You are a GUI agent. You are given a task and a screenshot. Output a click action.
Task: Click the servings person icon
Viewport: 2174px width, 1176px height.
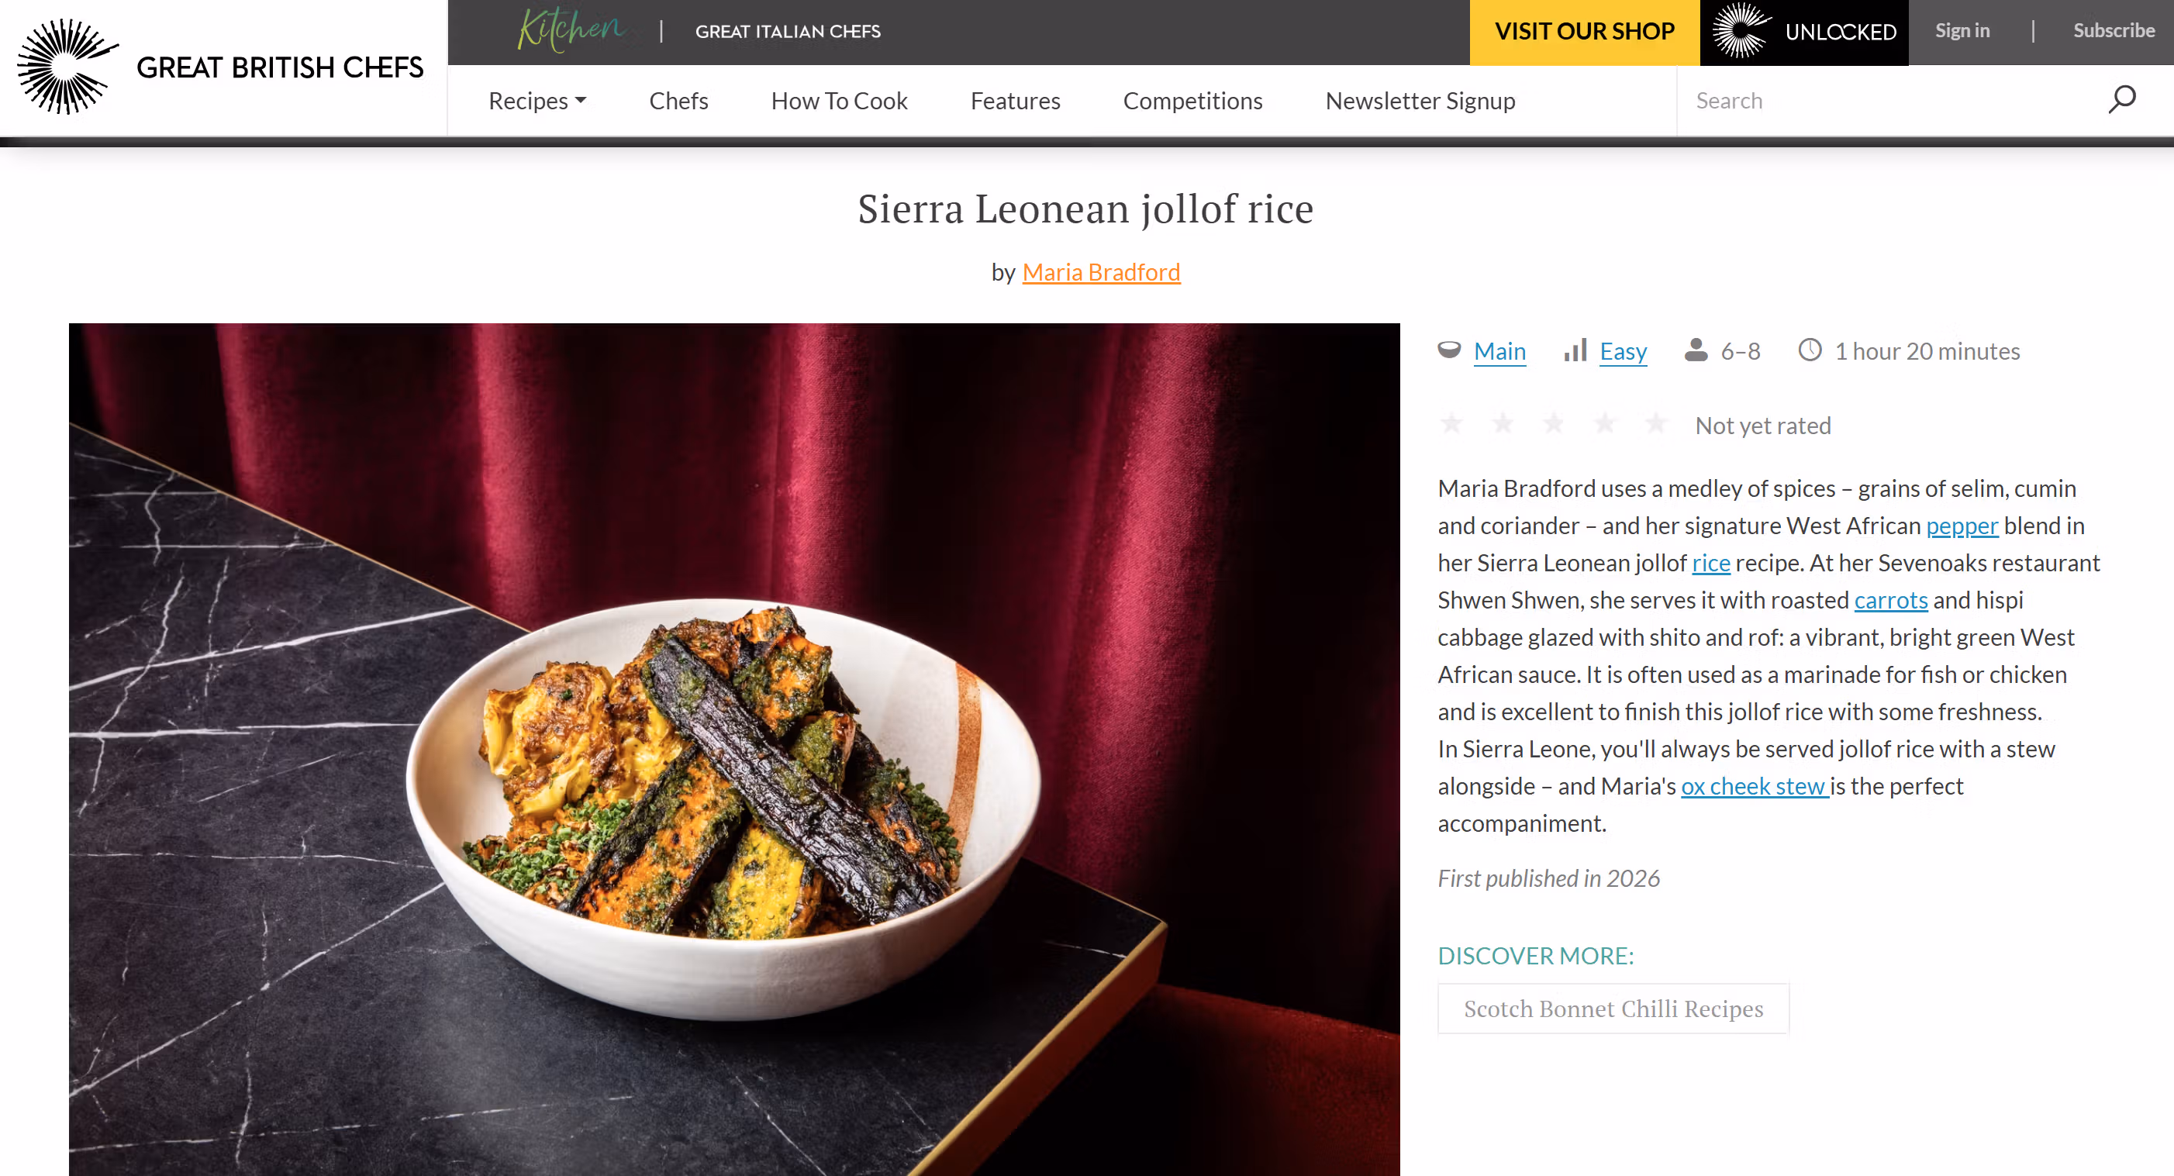click(x=1696, y=350)
